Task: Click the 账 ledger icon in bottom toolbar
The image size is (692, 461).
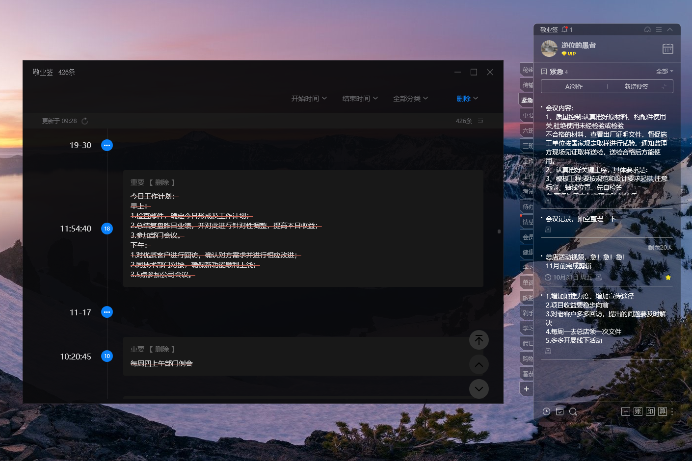Action: [638, 411]
